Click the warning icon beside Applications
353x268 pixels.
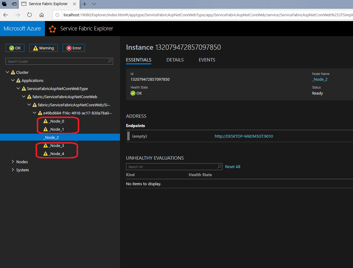tap(18, 80)
